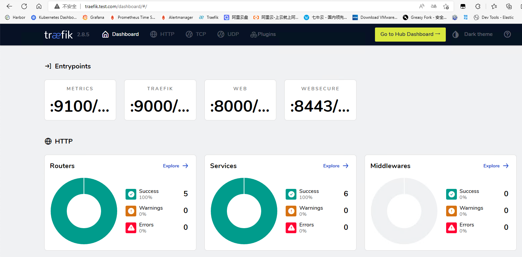Image resolution: width=522 pixels, height=257 pixels.
Task: Click the Entrypoints arrow icon
Action: (x=48, y=66)
